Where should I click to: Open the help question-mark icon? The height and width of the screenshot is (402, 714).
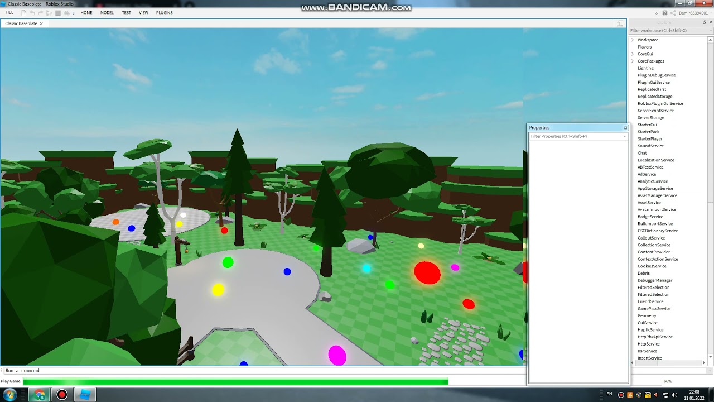tap(665, 13)
